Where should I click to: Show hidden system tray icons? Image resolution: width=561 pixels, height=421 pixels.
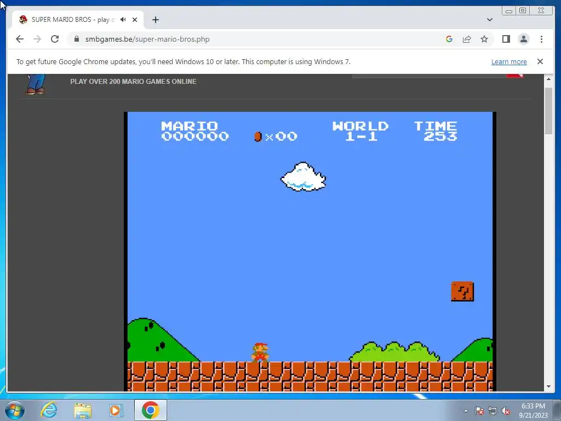[x=466, y=411]
